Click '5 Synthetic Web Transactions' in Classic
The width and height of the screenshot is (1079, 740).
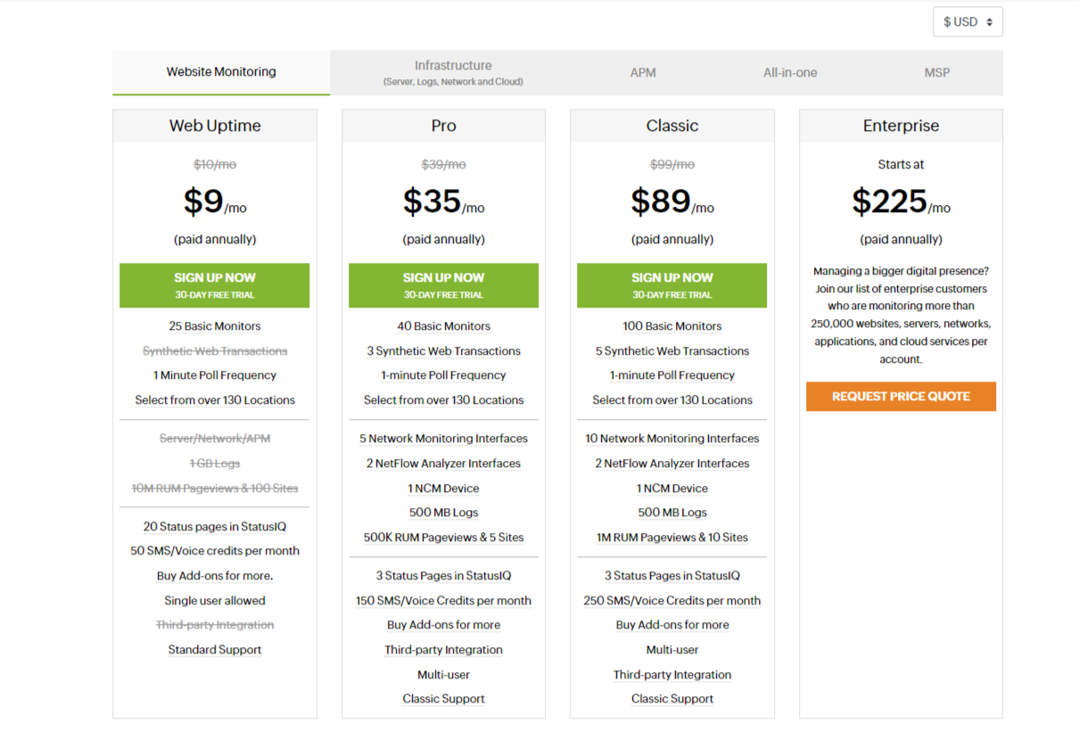click(672, 351)
